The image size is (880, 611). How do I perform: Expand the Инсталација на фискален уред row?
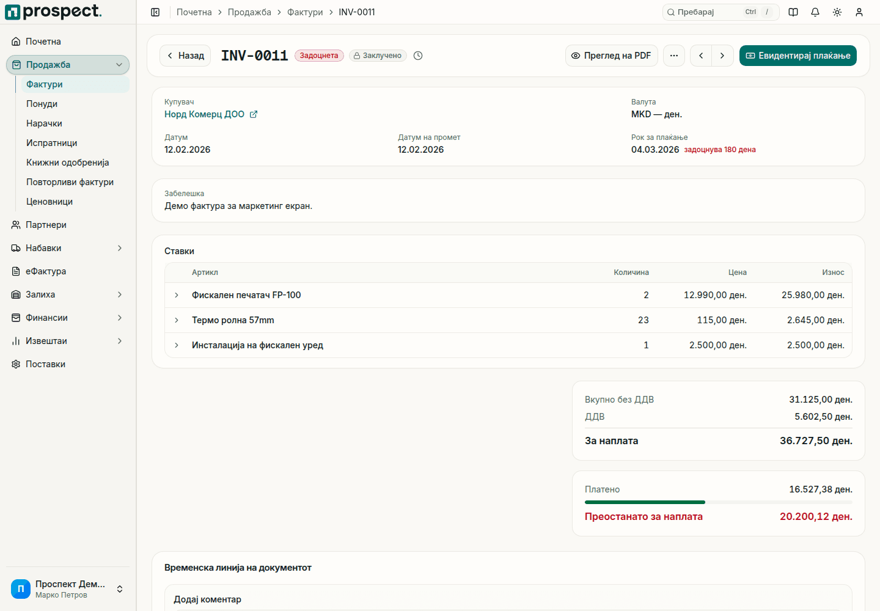pos(177,345)
